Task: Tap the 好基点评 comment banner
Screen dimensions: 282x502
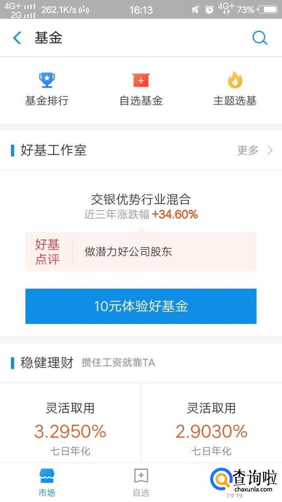Action: 141,251
